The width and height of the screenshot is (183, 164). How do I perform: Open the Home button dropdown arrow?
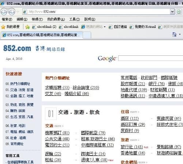tap(180, 34)
